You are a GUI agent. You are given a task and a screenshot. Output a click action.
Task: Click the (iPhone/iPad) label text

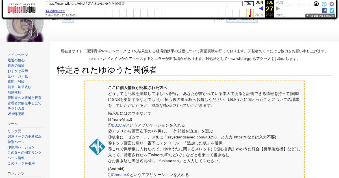point(120,119)
